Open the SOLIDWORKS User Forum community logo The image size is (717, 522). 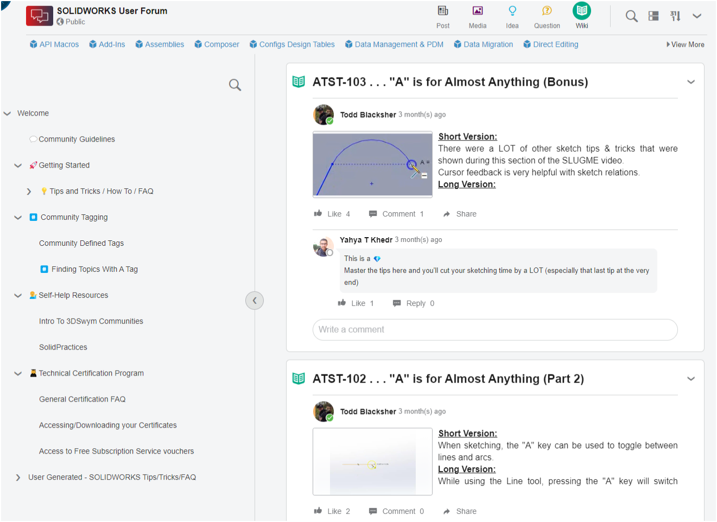pyautogui.click(x=39, y=16)
